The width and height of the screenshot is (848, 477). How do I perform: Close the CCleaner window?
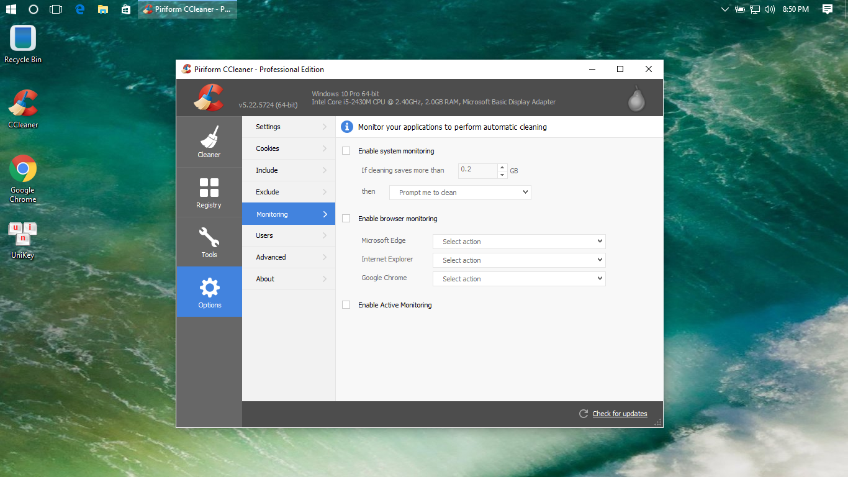click(x=649, y=69)
